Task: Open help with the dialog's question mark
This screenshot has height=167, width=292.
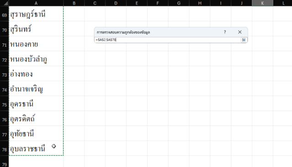Action: (225, 32)
